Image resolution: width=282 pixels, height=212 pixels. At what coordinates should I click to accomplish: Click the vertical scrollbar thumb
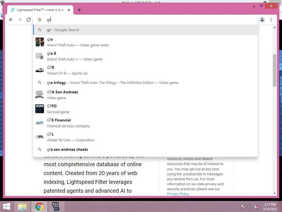275,70
